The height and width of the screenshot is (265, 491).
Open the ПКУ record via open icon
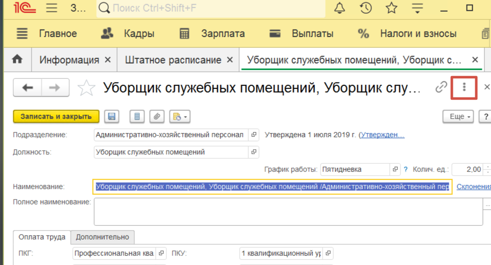pos(328,253)
